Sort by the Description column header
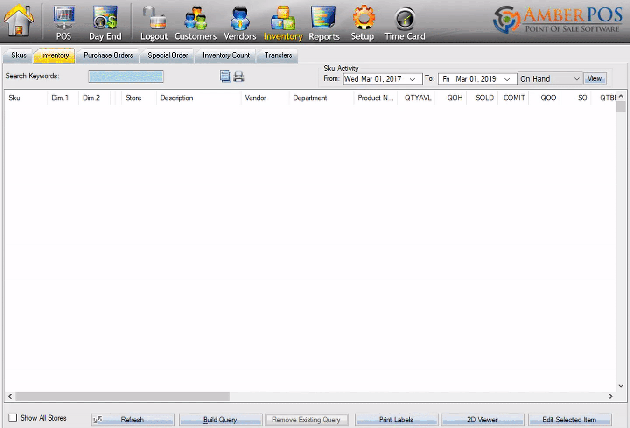 pyautogui.click(x=198, y=98)
